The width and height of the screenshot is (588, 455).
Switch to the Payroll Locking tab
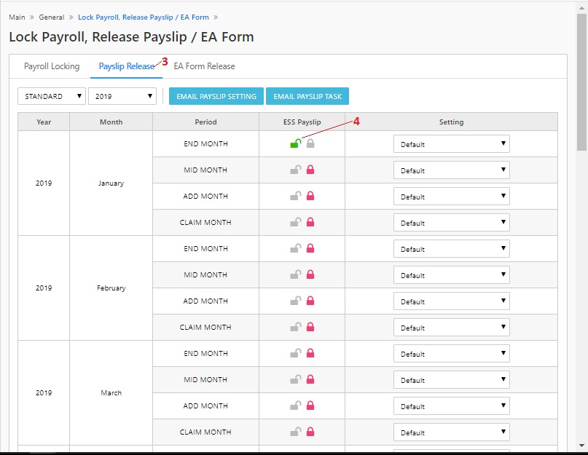pos(52,66)
